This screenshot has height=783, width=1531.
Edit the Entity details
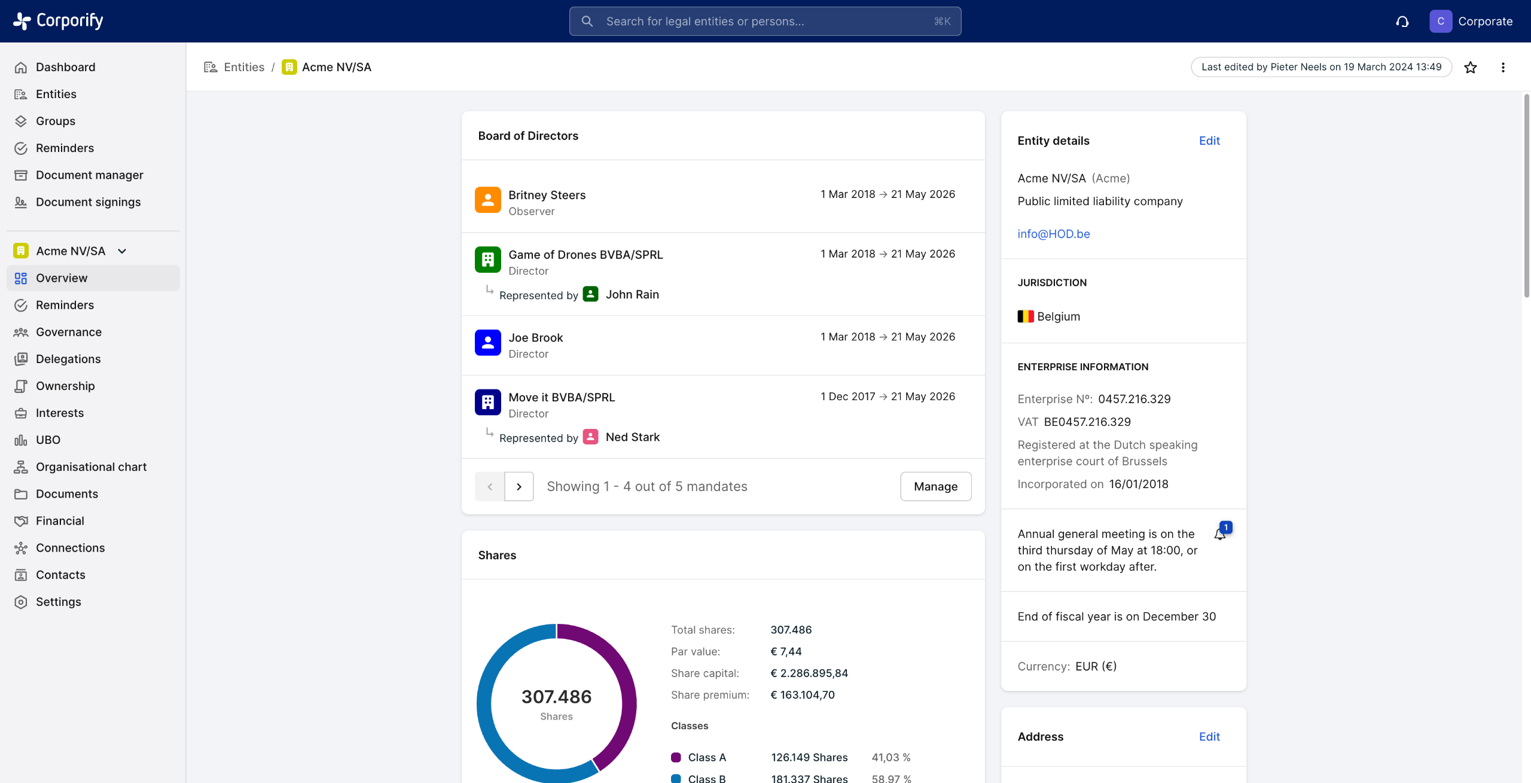(x=1209, y=141)
